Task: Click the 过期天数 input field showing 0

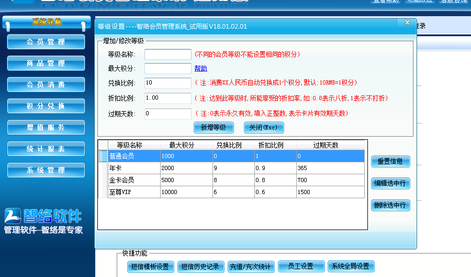Action: [x=168, y=114]
